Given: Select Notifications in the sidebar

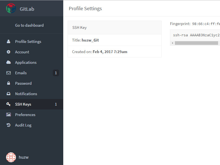Looking at the screenshot, I should 26,94.
